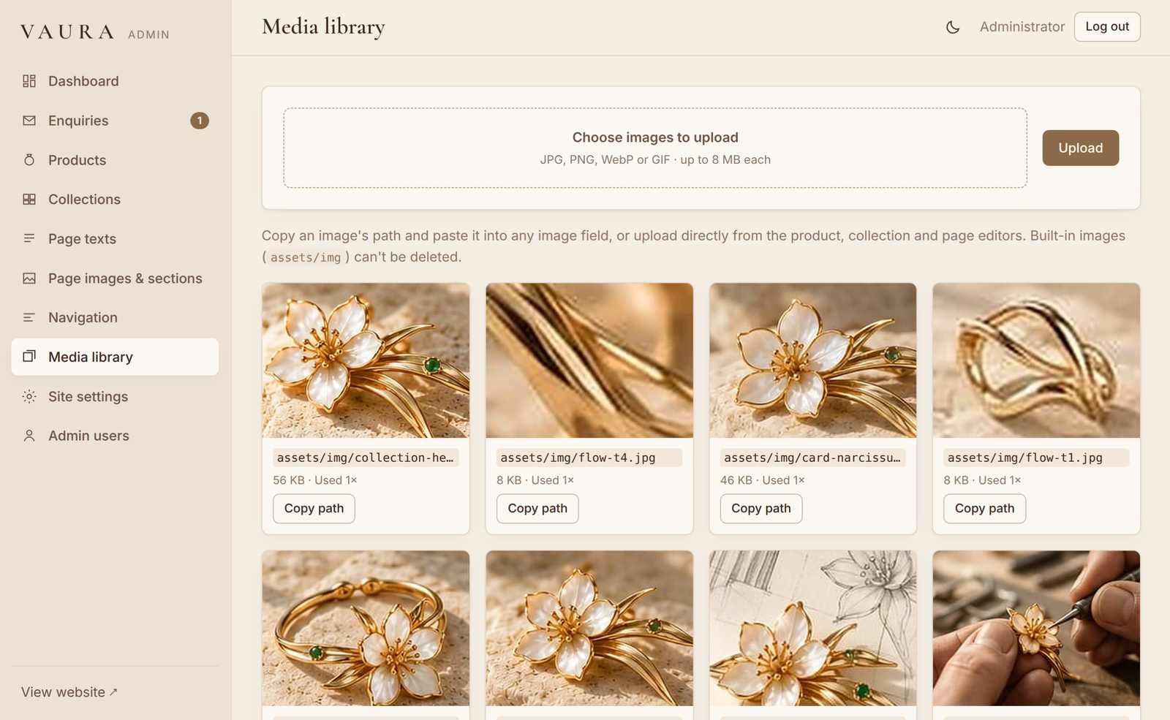The height and width of the screenshot is (720, 1170).
Task: Toggle dark mode with the moon icon
Action: [953, 27]
